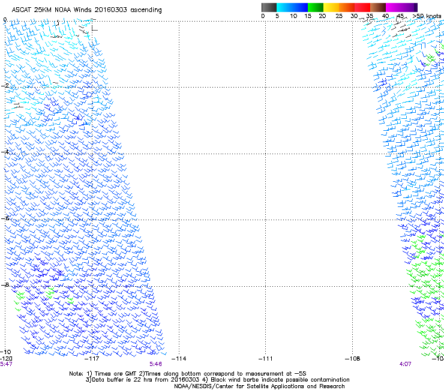
Task: Click the green 15-20 knots color segment
Action: 316,7
